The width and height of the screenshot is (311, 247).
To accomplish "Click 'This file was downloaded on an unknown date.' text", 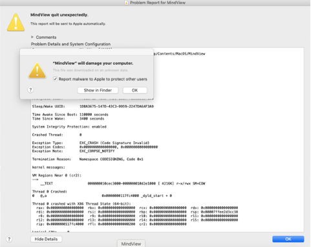I will coord(91,70).
